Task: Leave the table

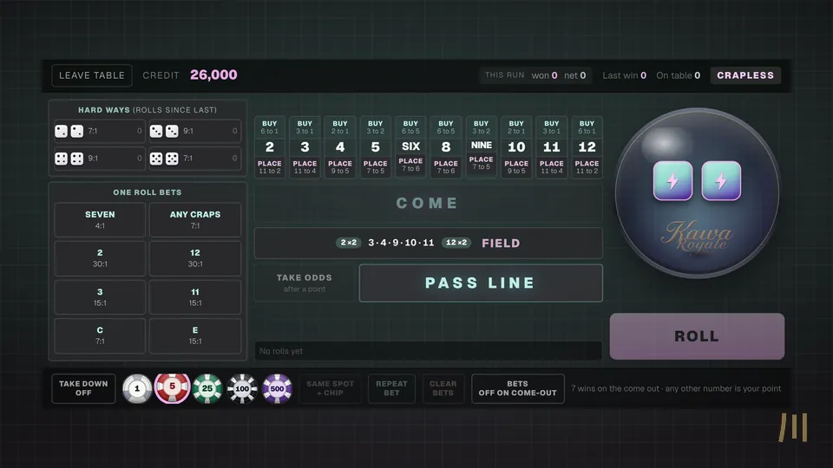Action: tap(92, 75)
